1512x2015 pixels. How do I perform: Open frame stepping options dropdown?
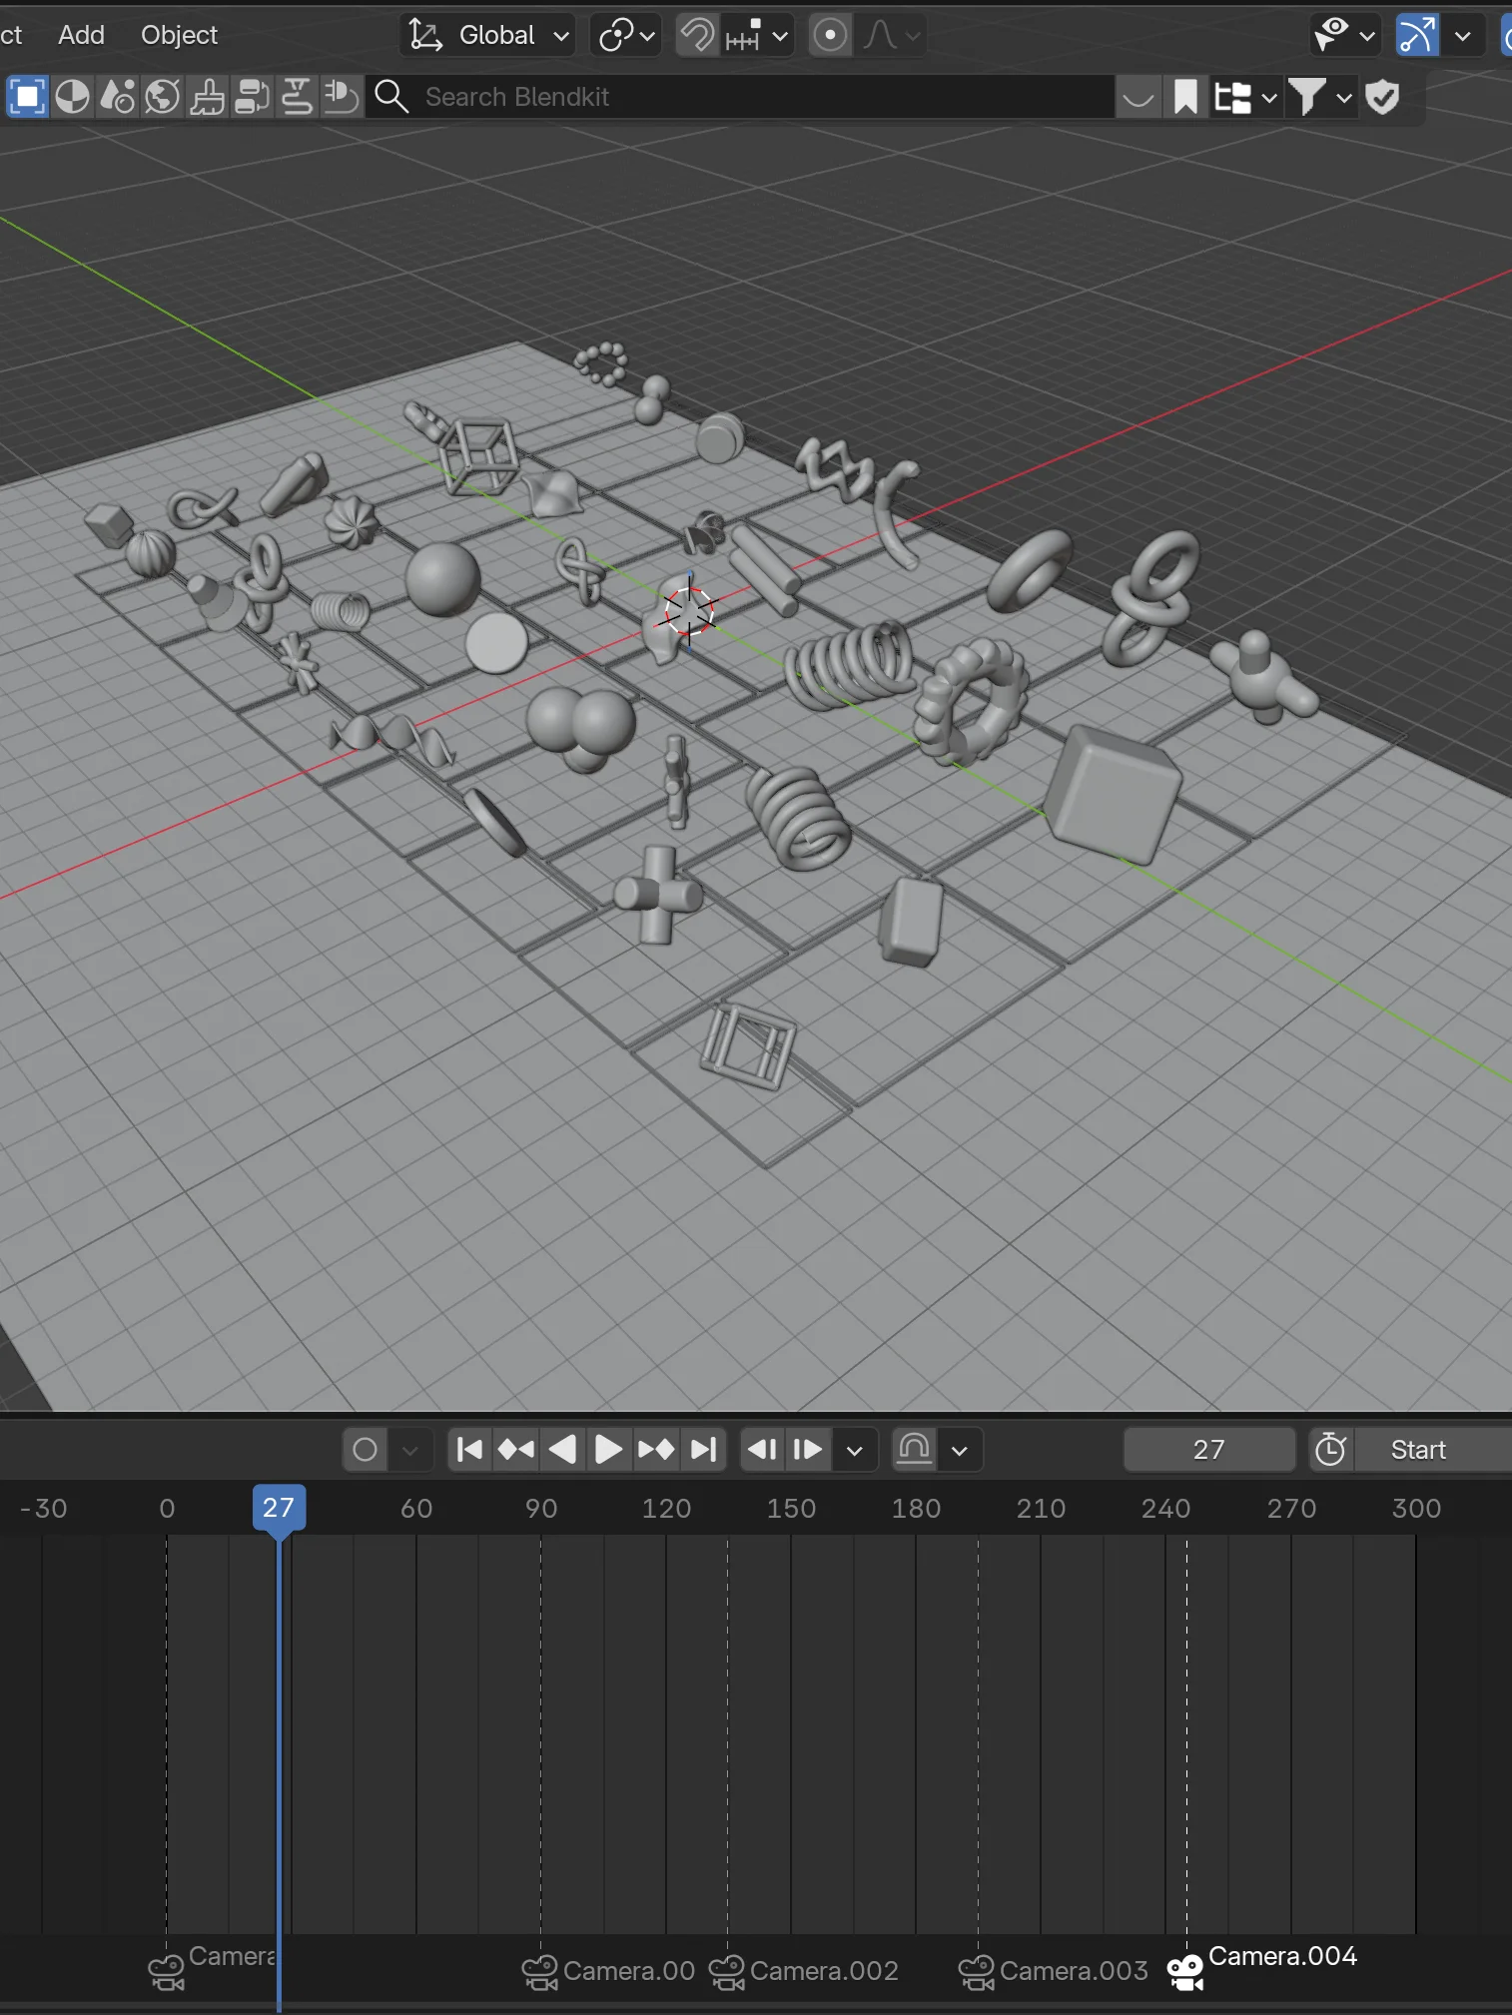pyautogui.click(x=855, y=1450)
